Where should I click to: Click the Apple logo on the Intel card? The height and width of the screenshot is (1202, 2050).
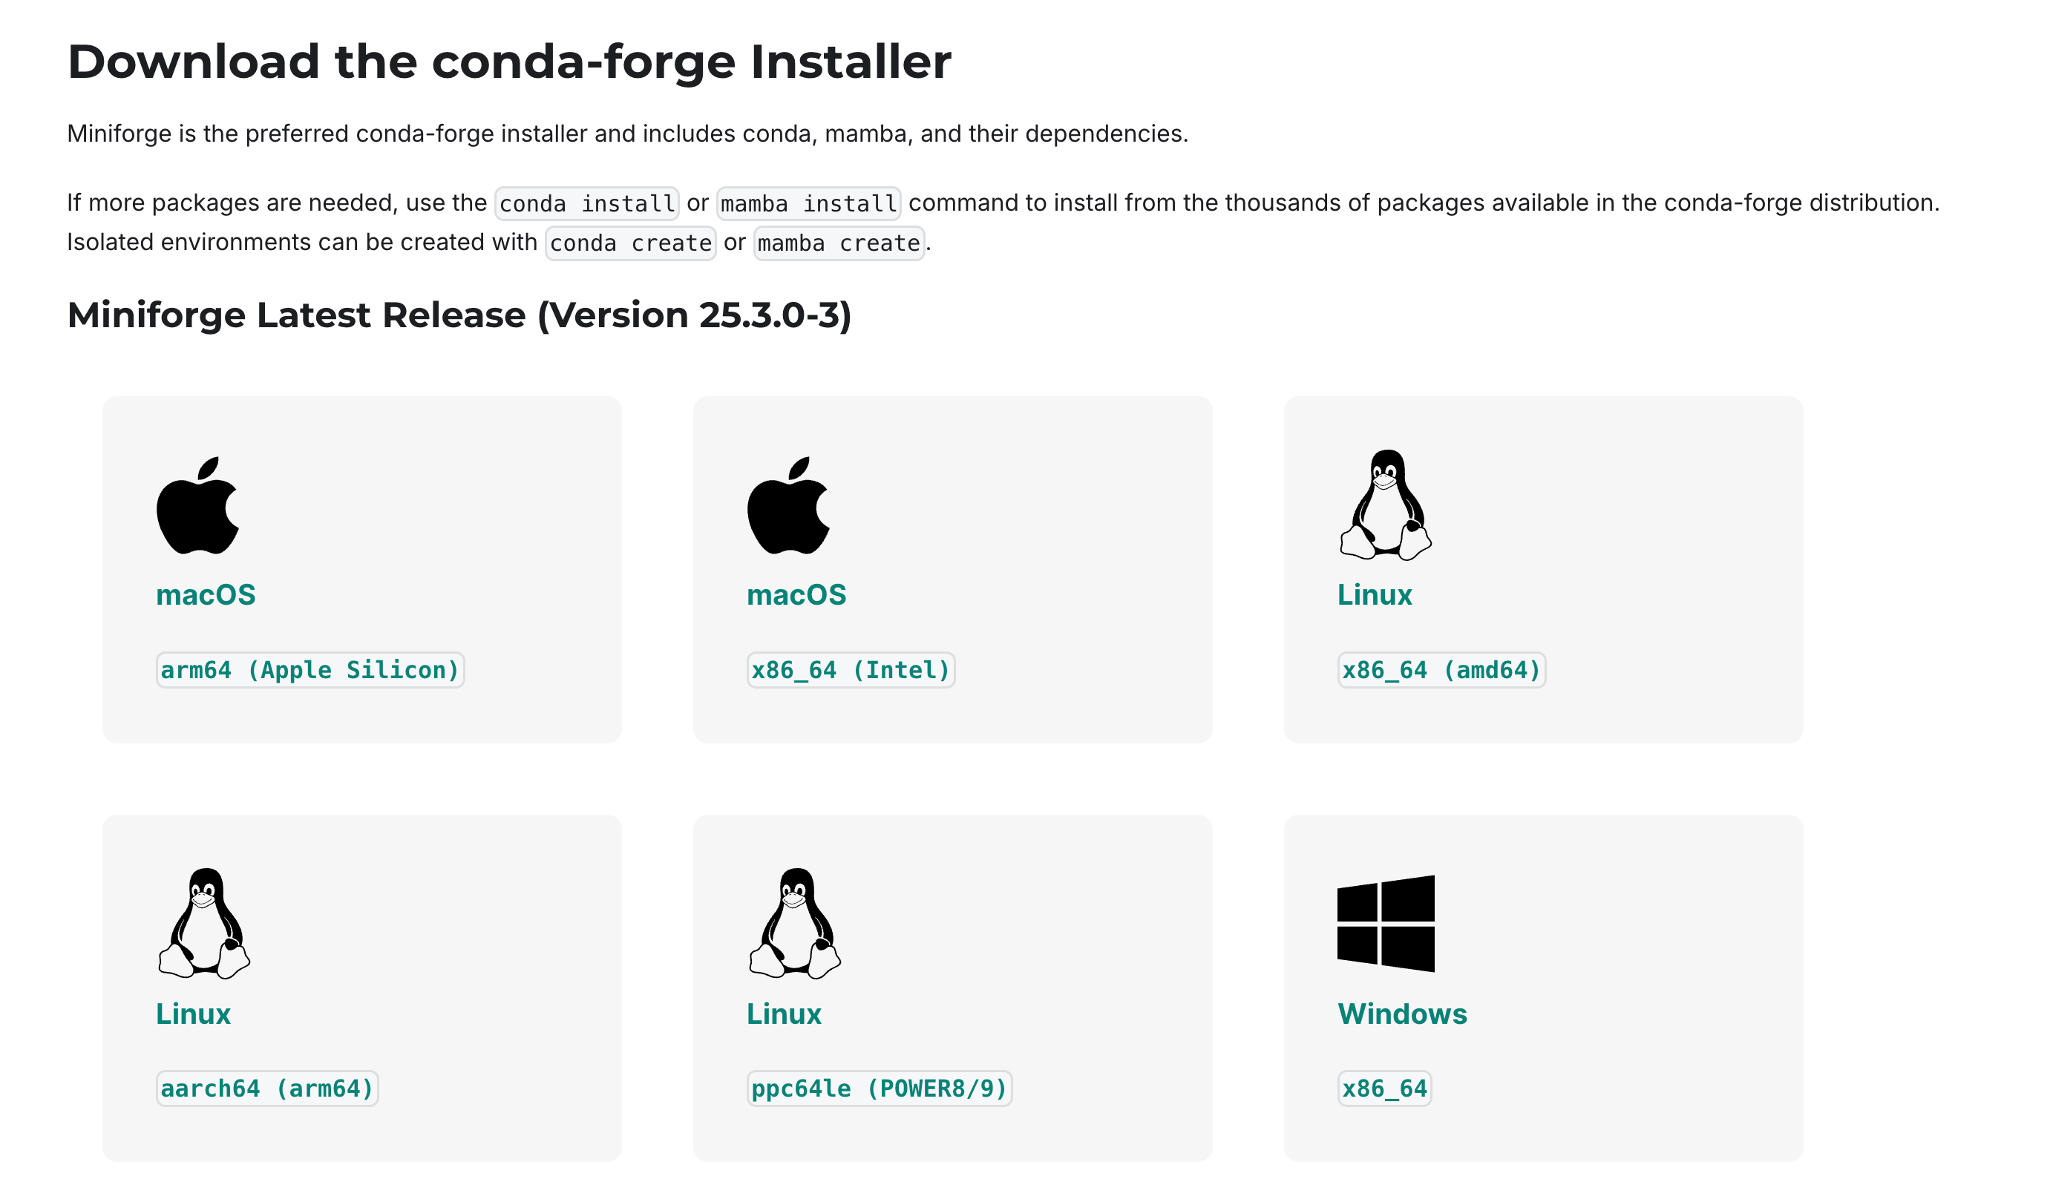coord(789,505)
